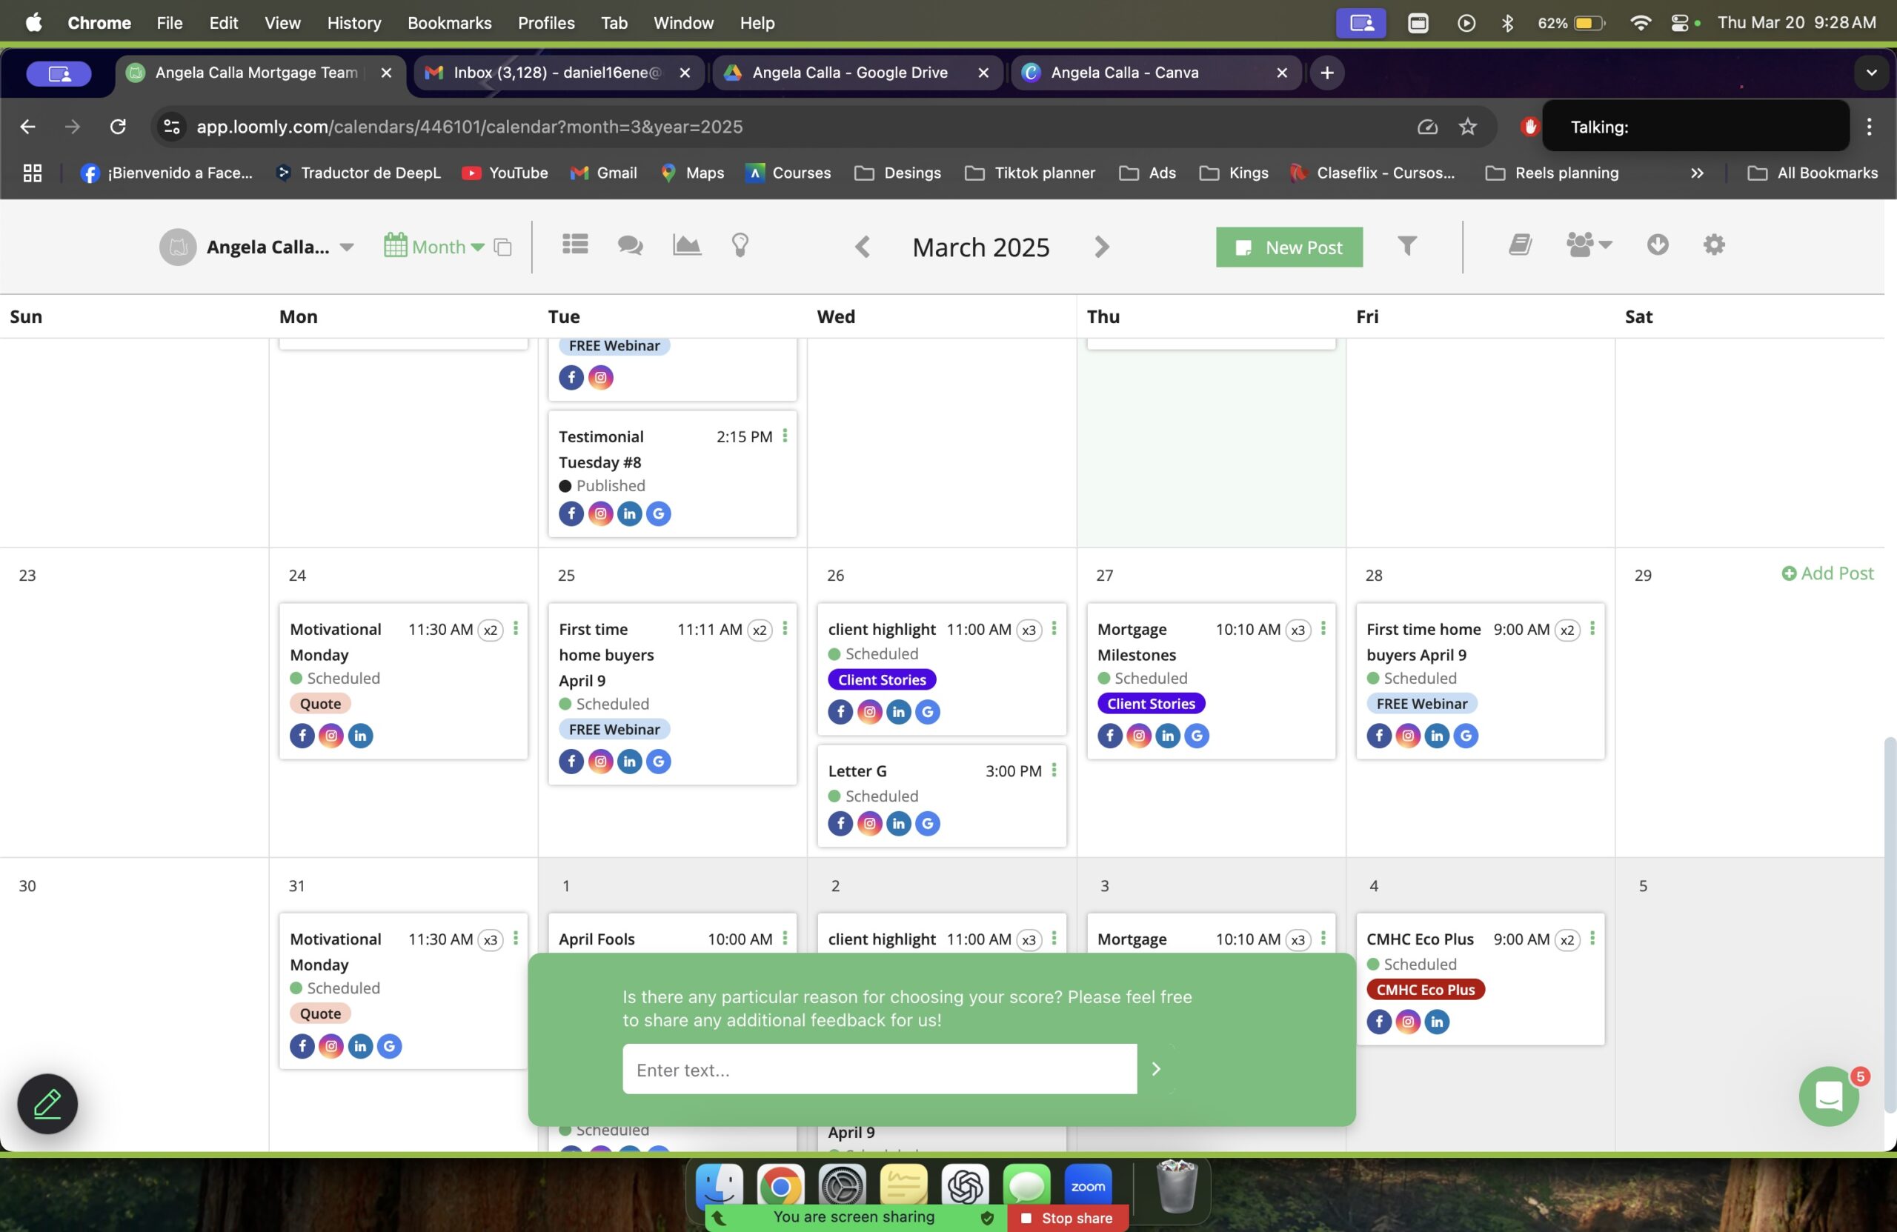Click the Stop share button
Image resolution: width=1897 pixels, height=1232 pixels.
(1067, 1218)
